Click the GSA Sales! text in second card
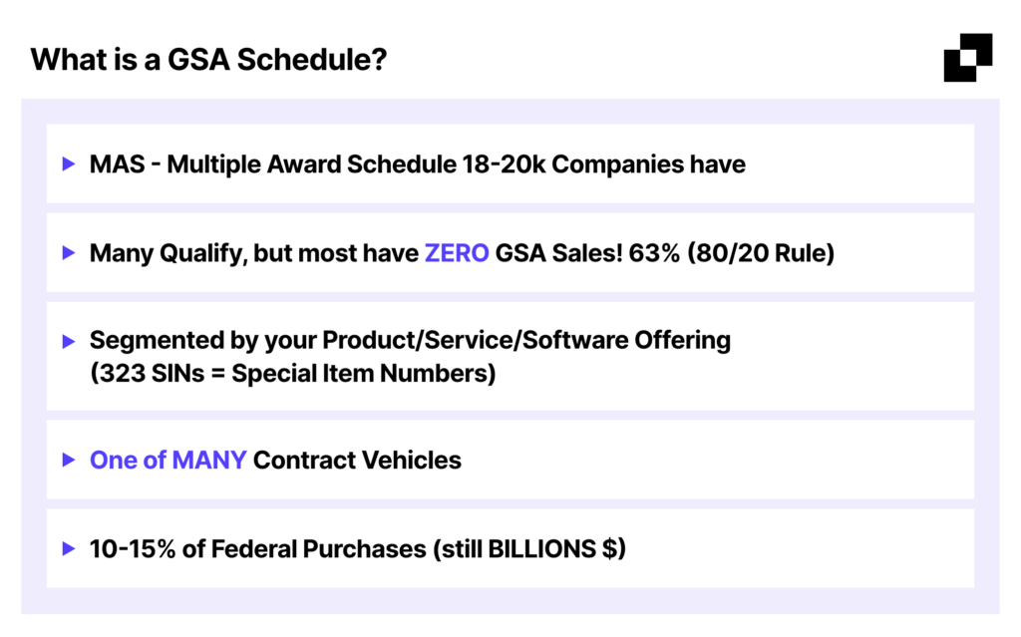This screenshot has width=1021, height=637. pyautogui.click(x=558, y=253)
